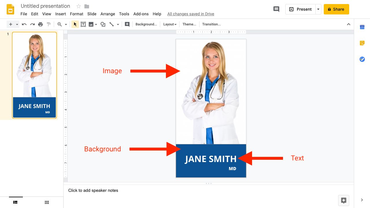
Task: Switch to grid view of slides
Action: click(47, 202)
